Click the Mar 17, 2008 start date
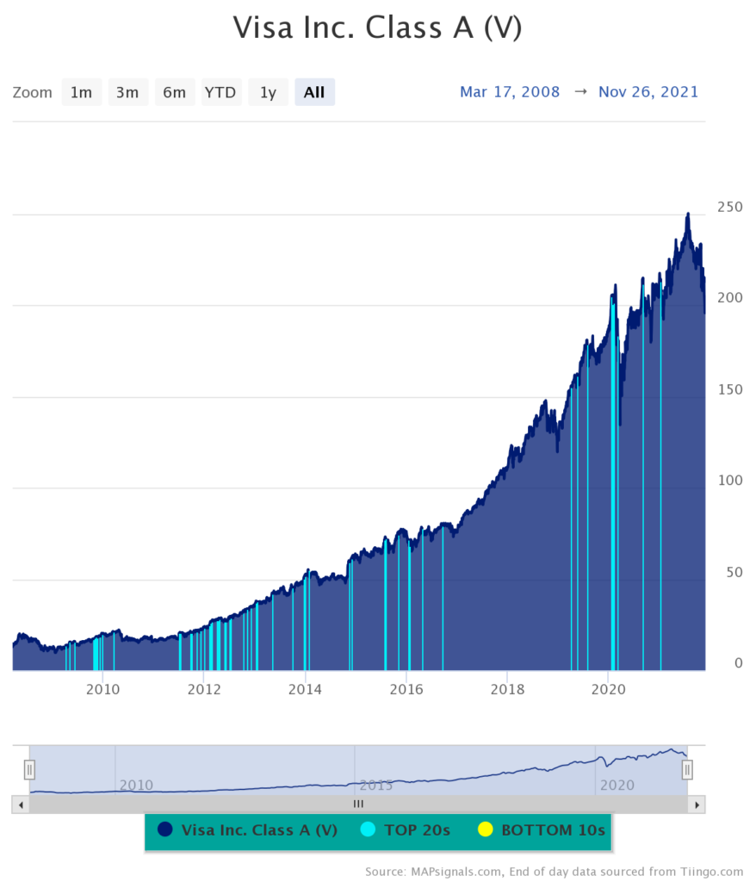This screenshot has width=756, height=882. tap(510, 92)
